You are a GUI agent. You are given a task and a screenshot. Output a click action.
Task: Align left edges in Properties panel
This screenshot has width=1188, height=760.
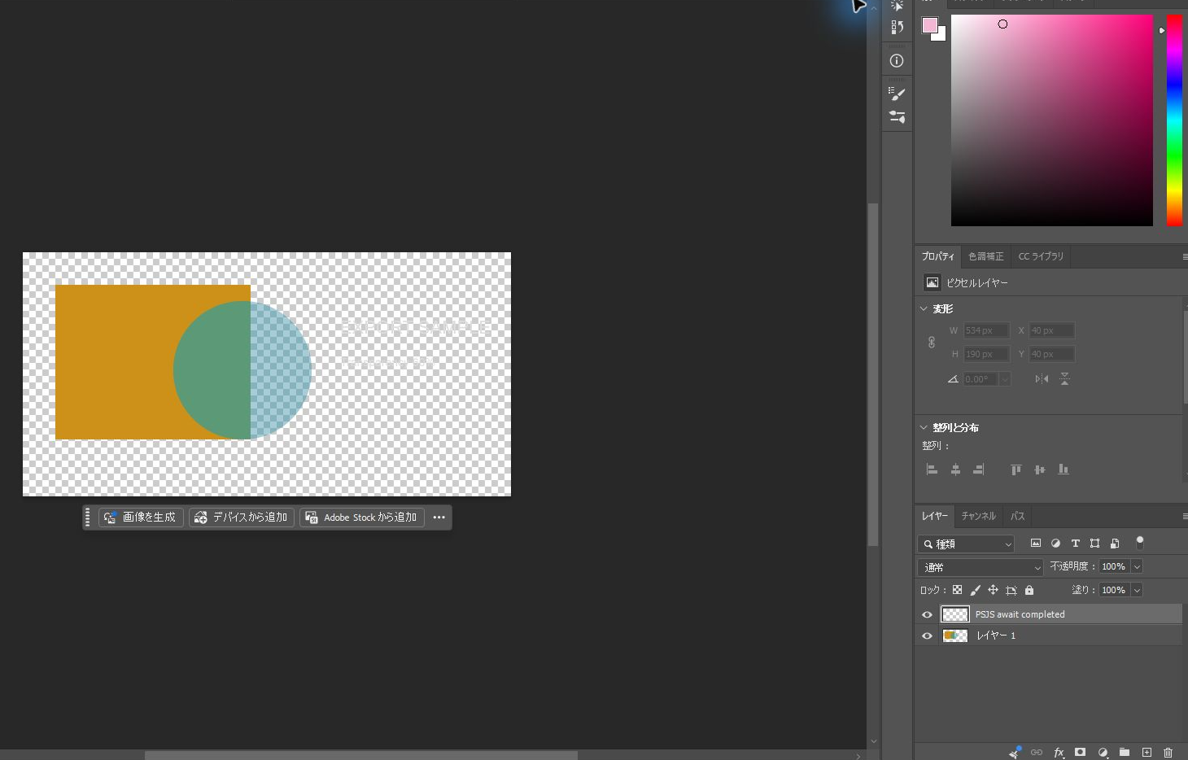[x=932, y=470]
